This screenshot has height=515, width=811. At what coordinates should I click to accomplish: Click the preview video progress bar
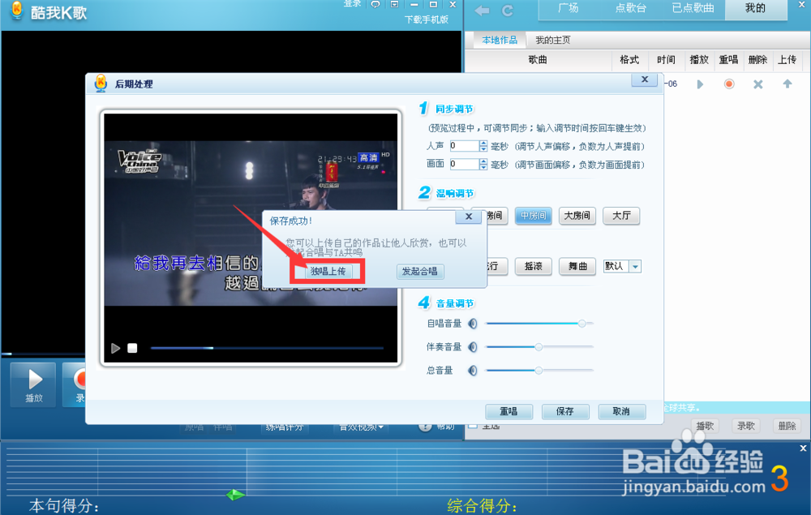[267, 348]
